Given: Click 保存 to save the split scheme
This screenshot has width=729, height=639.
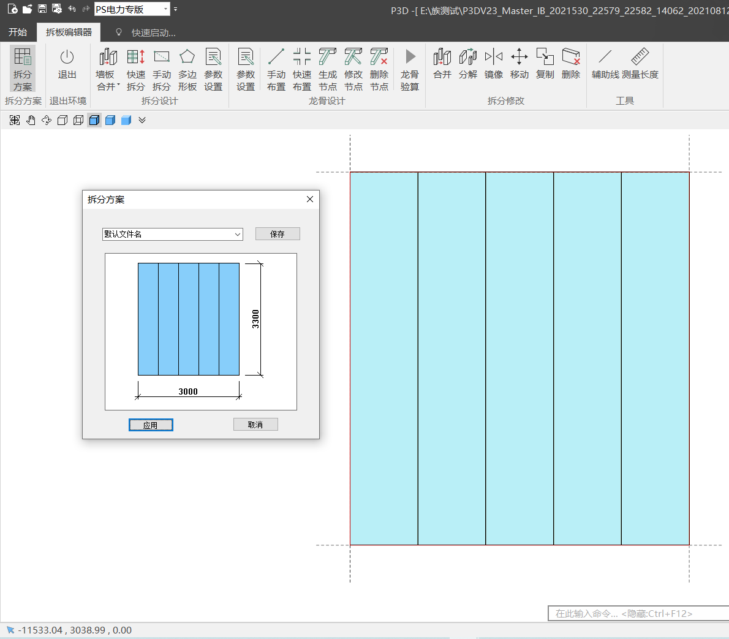Looking at the screenshot, I should click(x=278, y=234).
